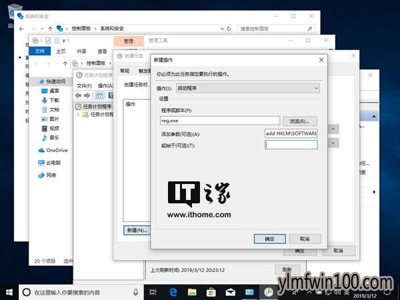
Task: Click the Windows Start button
Action: [x=9, y=292]
